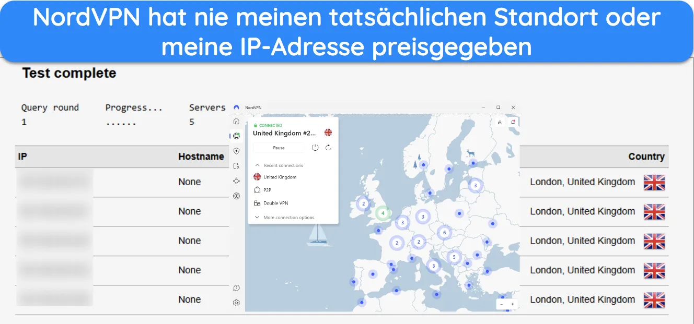This screenshot has width=694, height=324.
Task: Open the Threat Protection shield icon
Action: click(x=236, y=151)
